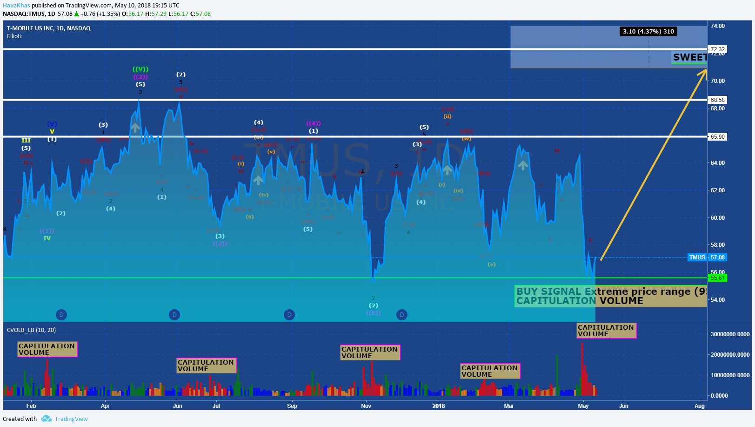
Task: Click the TMUS 57.08 current price label
Action: (x=707, y=257)
